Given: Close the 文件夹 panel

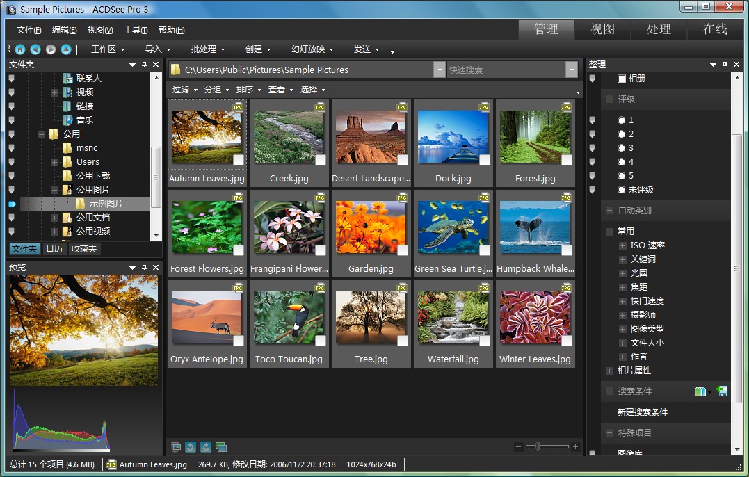Looking at the screenshot, I should point(156,65).
